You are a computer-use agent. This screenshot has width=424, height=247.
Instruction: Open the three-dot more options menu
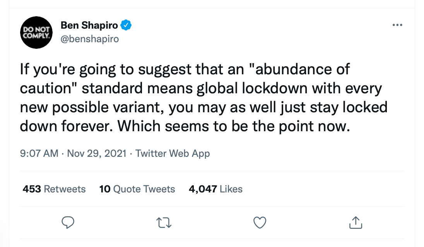(397, 25)
